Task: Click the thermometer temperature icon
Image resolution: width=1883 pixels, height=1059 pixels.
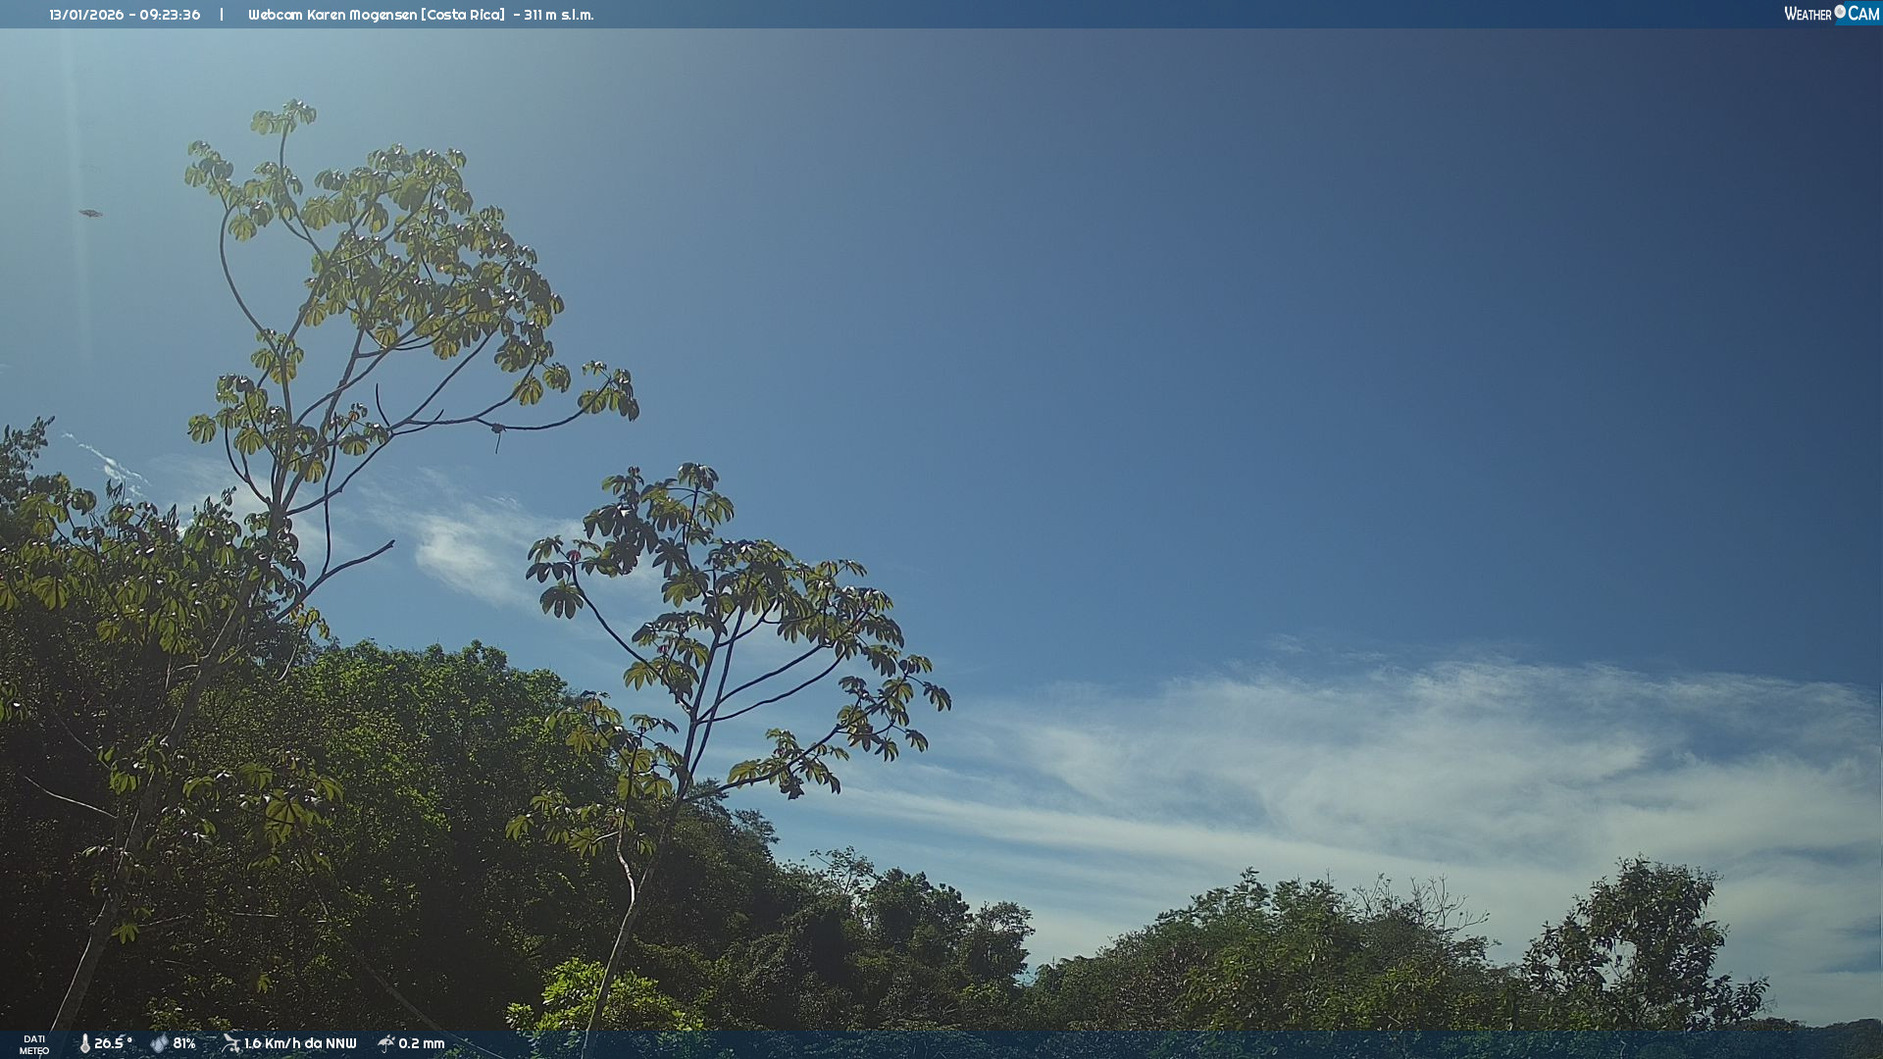Action: point(84,1043)
